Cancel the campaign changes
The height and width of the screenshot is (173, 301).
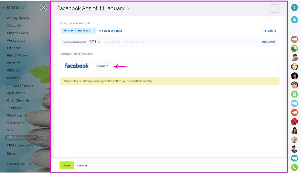click(82, 165)
